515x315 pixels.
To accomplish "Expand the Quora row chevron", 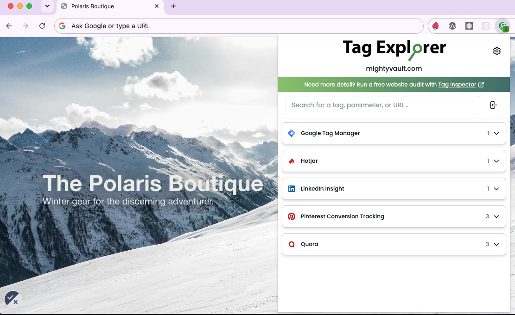I will pyautogui.click(x=496, y=244).
